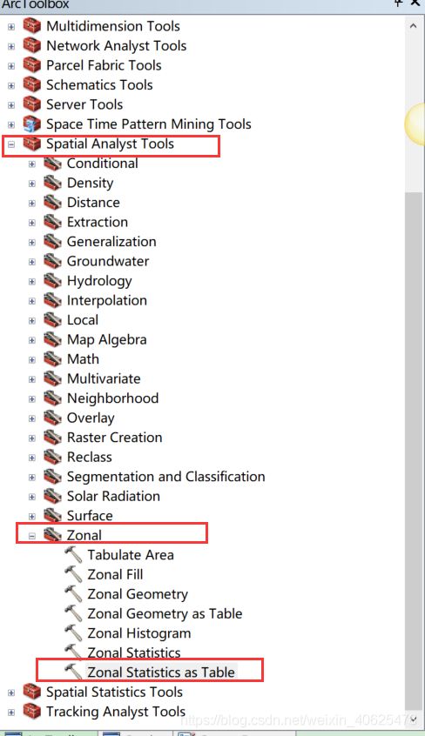Select Zonal Geometry as Table tool
The height and width of the screenshot is (736, 425).
point(165,613)
